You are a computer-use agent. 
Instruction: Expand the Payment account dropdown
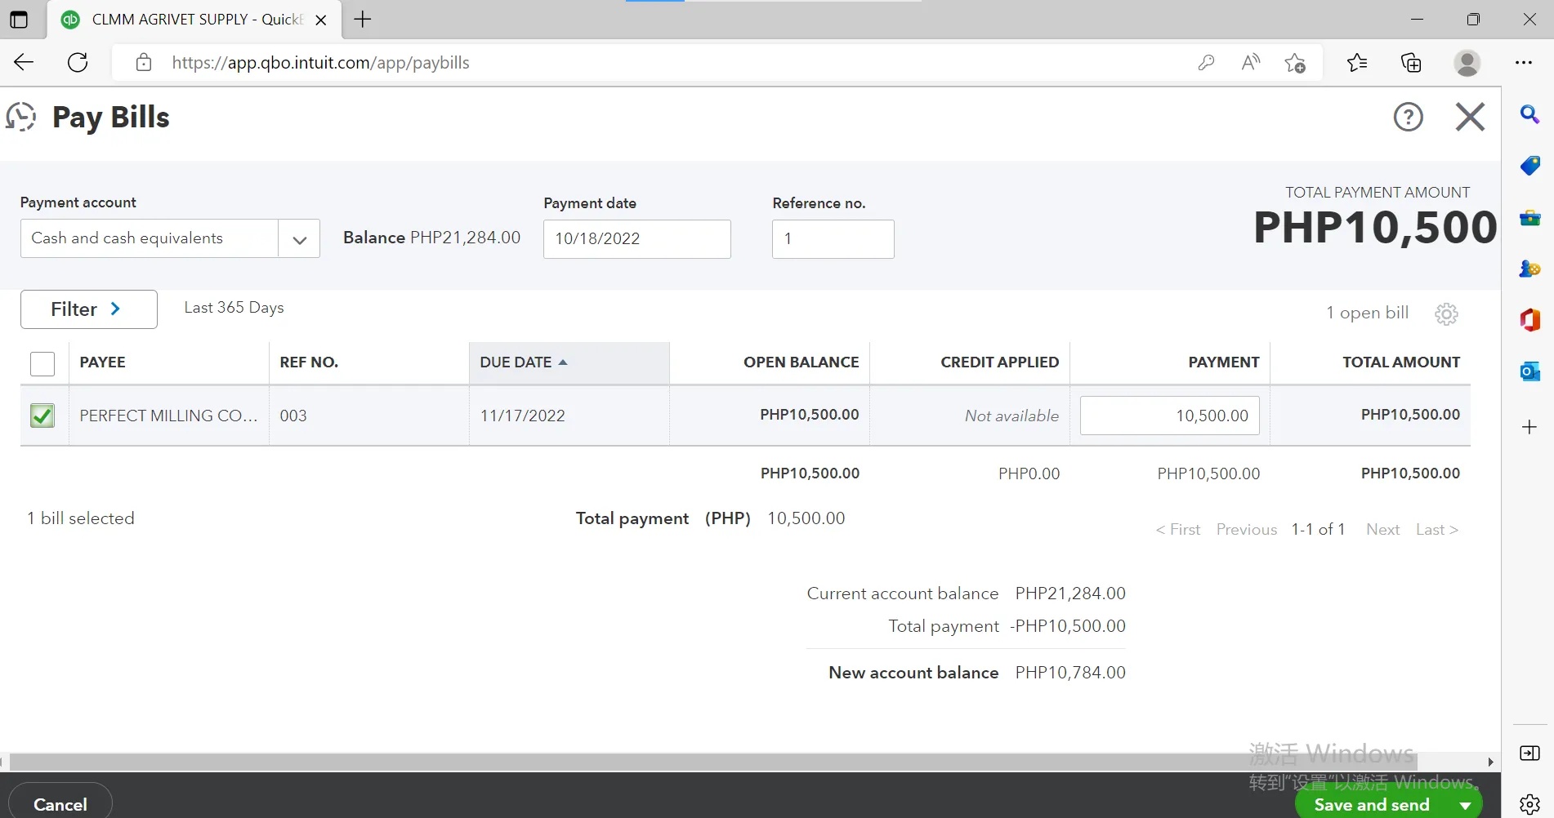(299, 239)
